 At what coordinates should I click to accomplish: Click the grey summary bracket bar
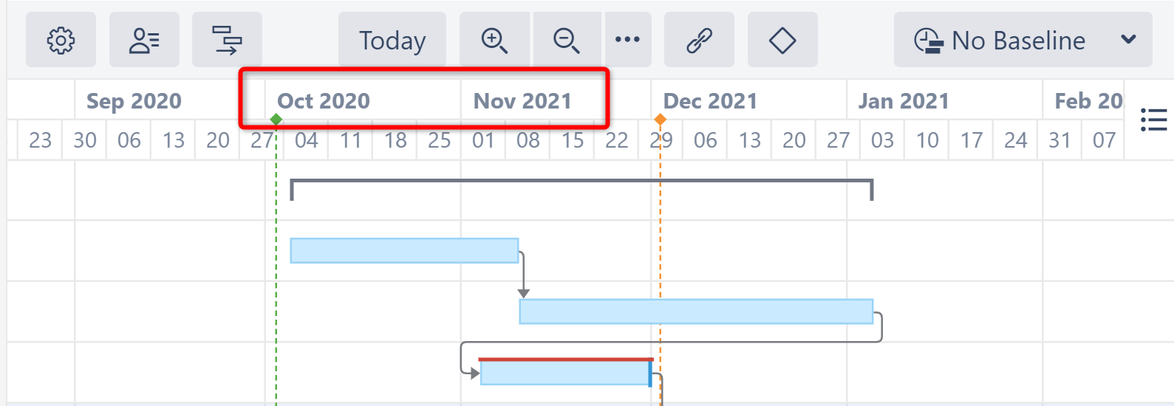[x=581, y=182]
